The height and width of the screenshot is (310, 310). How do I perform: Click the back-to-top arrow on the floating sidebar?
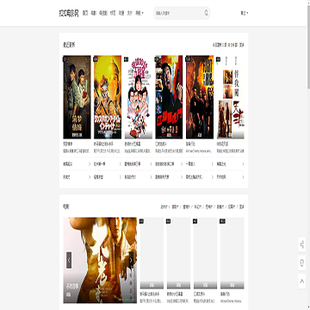coord(302,282)
